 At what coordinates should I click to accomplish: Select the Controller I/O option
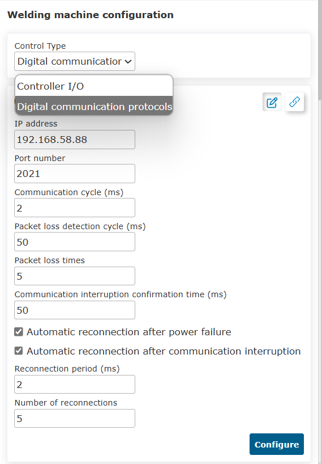tap(94, 86)
